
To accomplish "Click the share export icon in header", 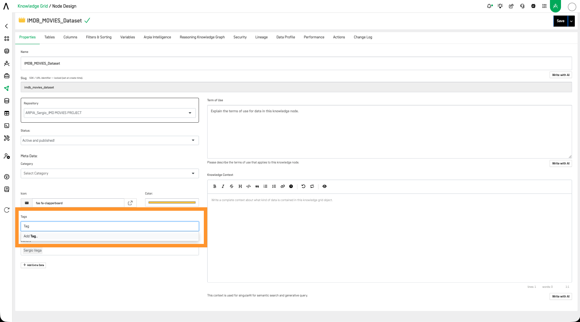I will pos(511,6).
